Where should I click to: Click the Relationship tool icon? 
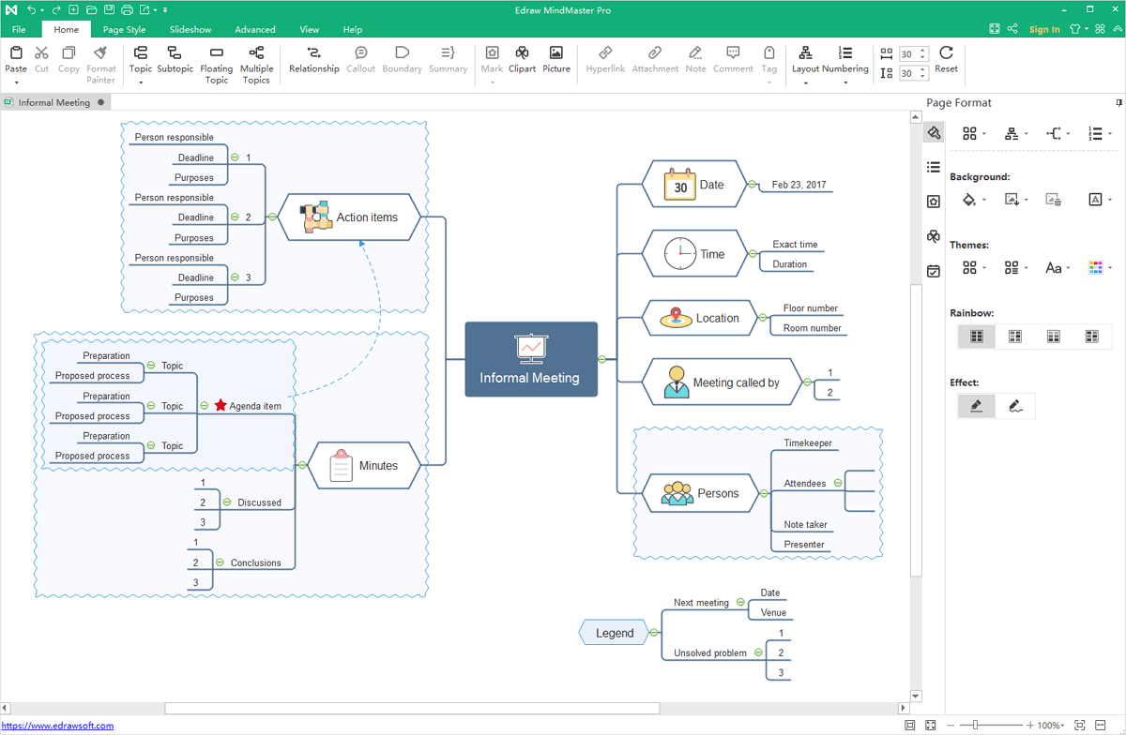pos(313,53)
